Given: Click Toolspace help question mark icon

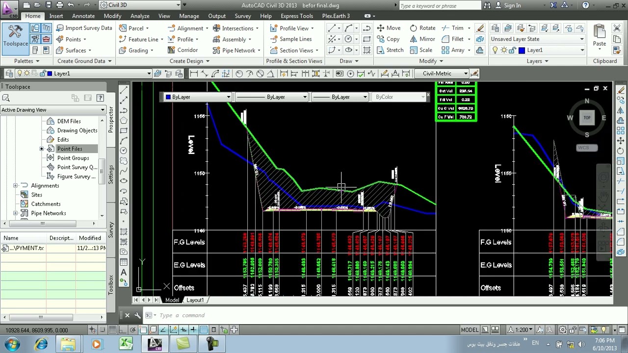Looking at the screenshot, I should (x=100, y=98).
